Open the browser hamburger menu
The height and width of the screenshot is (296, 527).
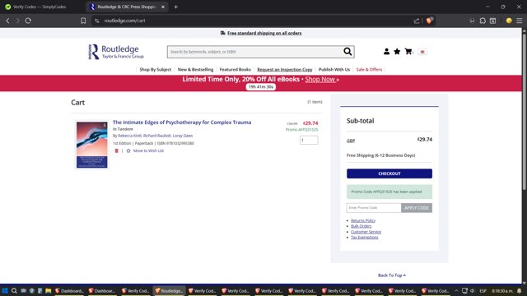coord(520,21)
